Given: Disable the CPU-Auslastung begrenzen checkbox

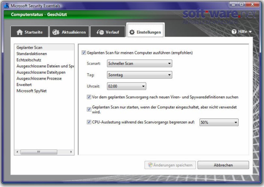Looking at the screenshot, I should tap(89, 122).
